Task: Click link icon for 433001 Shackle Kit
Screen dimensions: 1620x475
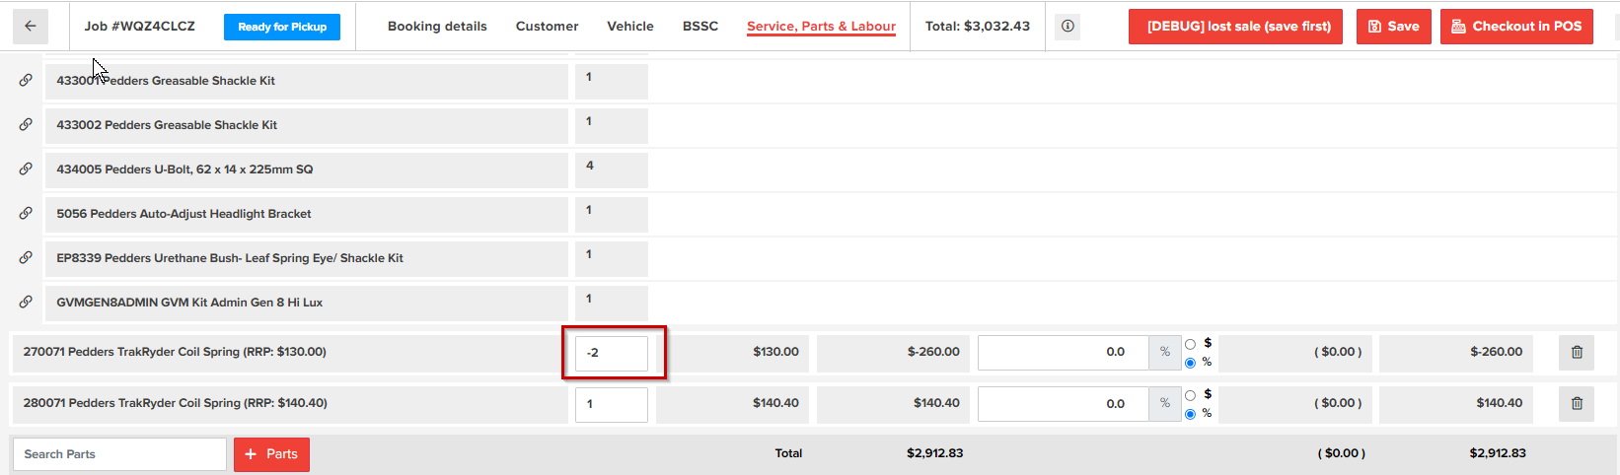Action: point(26,81)
